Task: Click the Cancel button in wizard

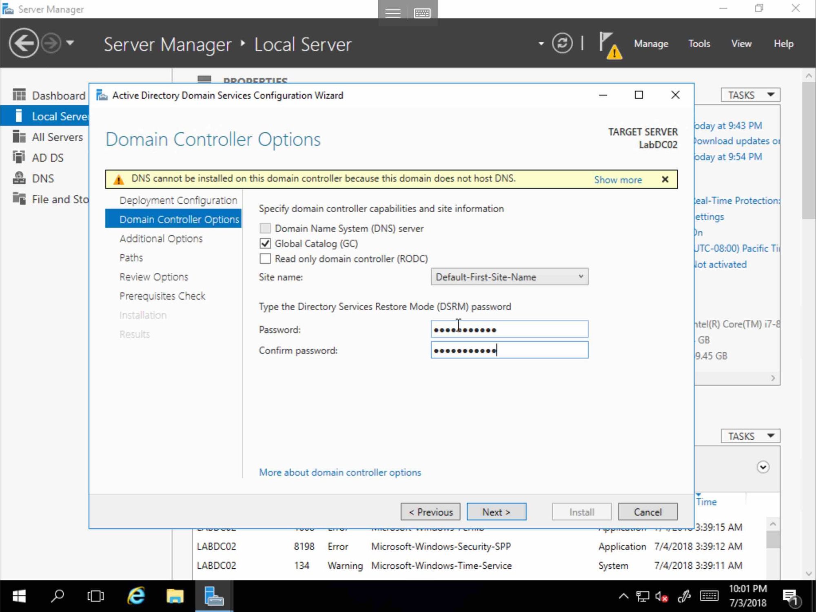Action: [647, 512]
